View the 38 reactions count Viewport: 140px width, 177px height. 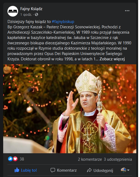pyautogui.click(x=22, y=159)
